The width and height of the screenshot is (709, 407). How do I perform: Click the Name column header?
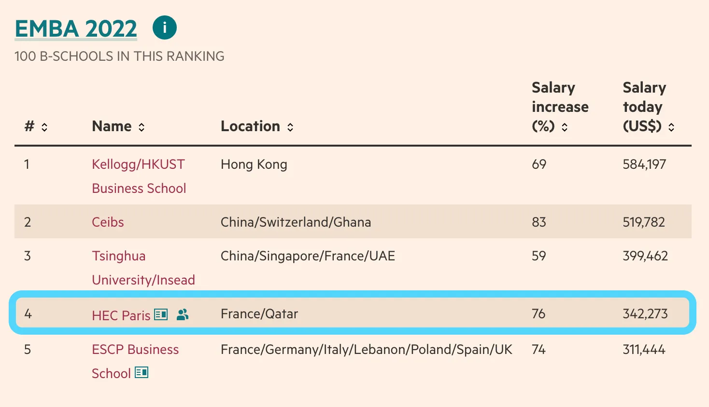pos(112,126)
